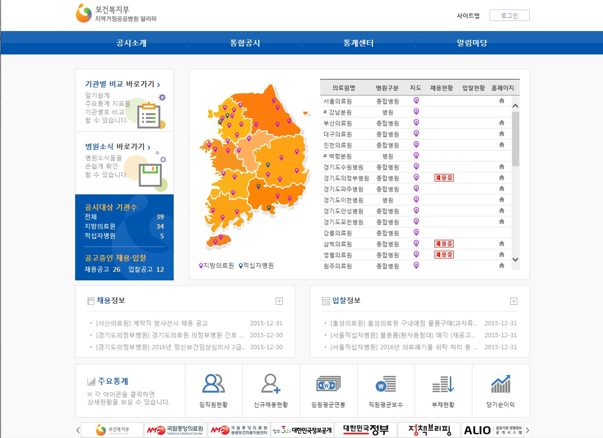This screenshot has height=438, width=603.
Task: Show previous banner with left arrow
Action: (78, 430)
